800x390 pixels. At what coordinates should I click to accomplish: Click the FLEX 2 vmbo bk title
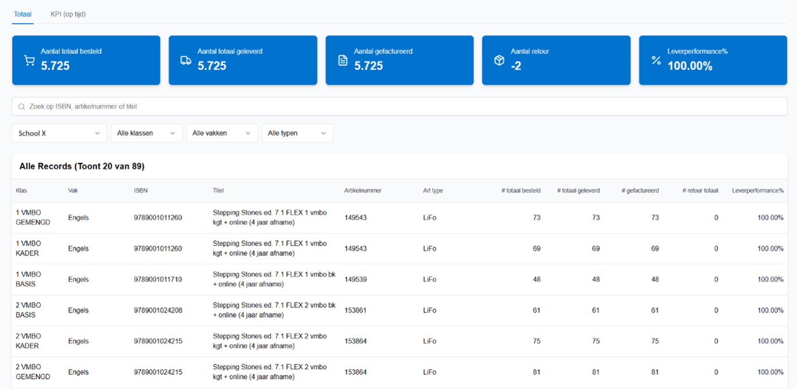coord(274,310)
